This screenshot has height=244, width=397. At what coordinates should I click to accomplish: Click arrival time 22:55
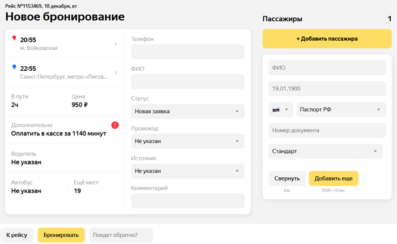pos(28,69)
